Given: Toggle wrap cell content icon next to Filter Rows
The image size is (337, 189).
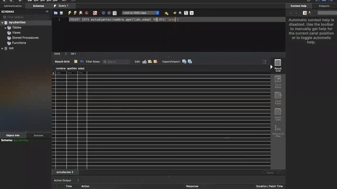Looking at the screenshot, I should [x=82, y=61].
